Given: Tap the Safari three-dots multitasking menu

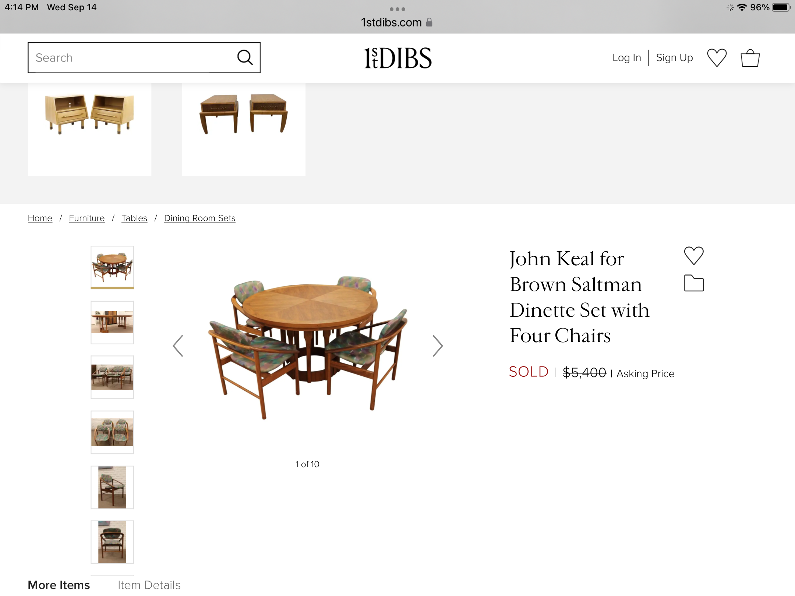Looking at the screenshot, I should click(x=397, y=9).
